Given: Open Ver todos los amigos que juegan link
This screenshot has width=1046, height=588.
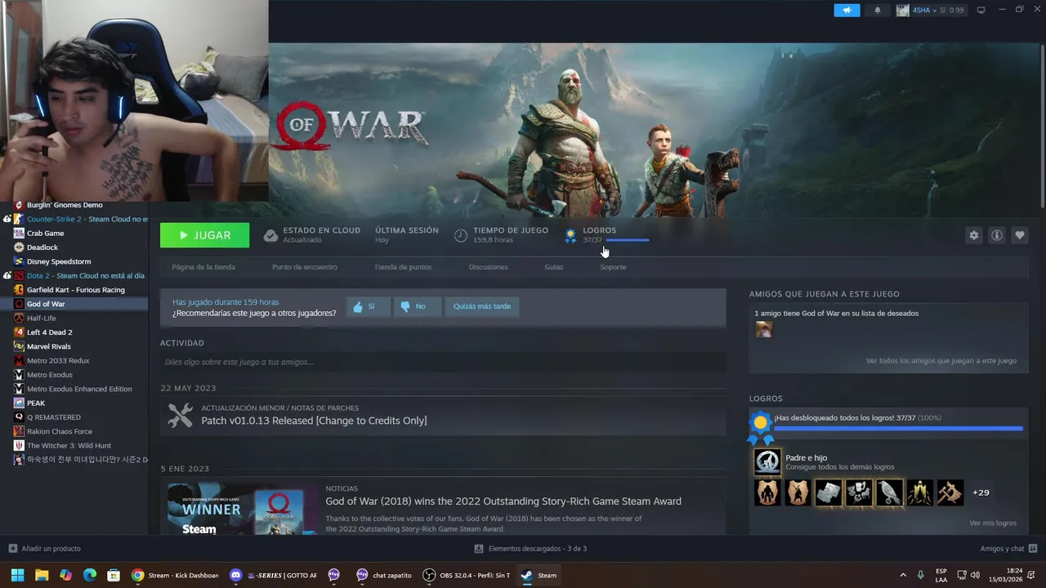Looking at the screenshot, I should click(x=941, y=360).
